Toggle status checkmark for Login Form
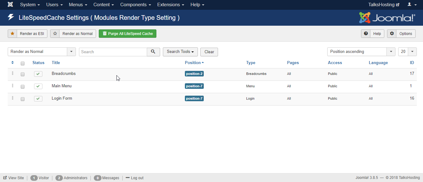Image resolution: width=423 pixels, height=182 pixels. click(38, 99)
